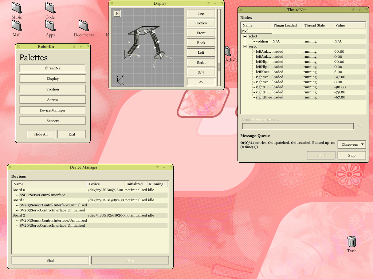Select Board 0 in Device Manager
This screenshot has width=373, height=279.
90,190
